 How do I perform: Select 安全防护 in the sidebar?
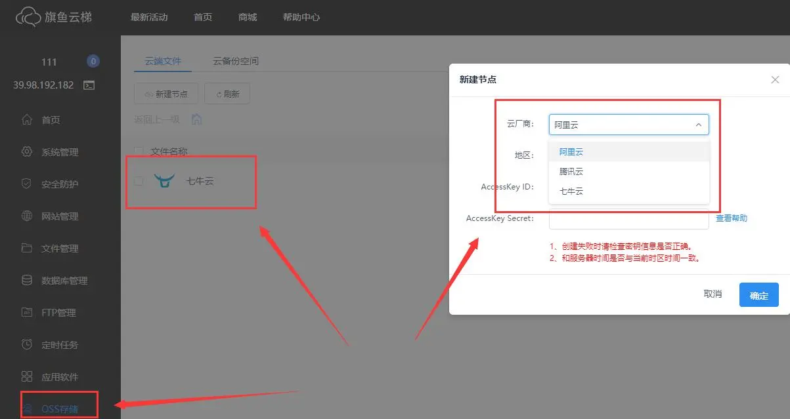tap(60, 184)
